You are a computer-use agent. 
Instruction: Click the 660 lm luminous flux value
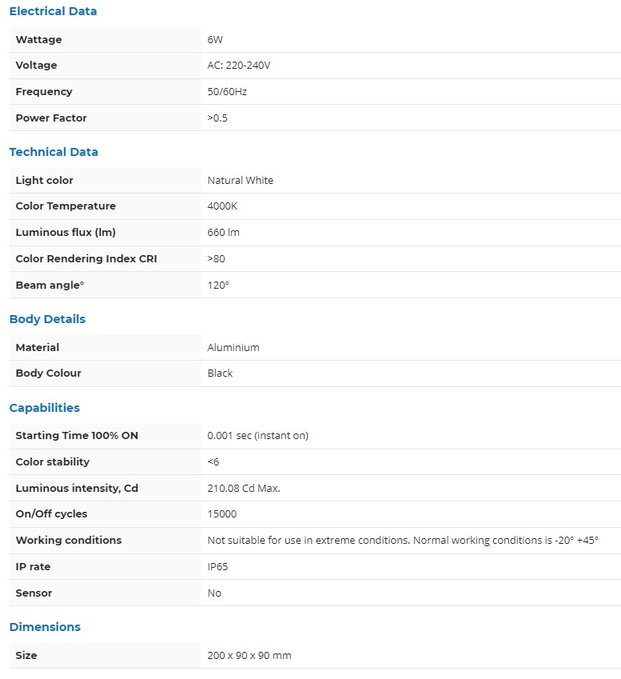223,233
